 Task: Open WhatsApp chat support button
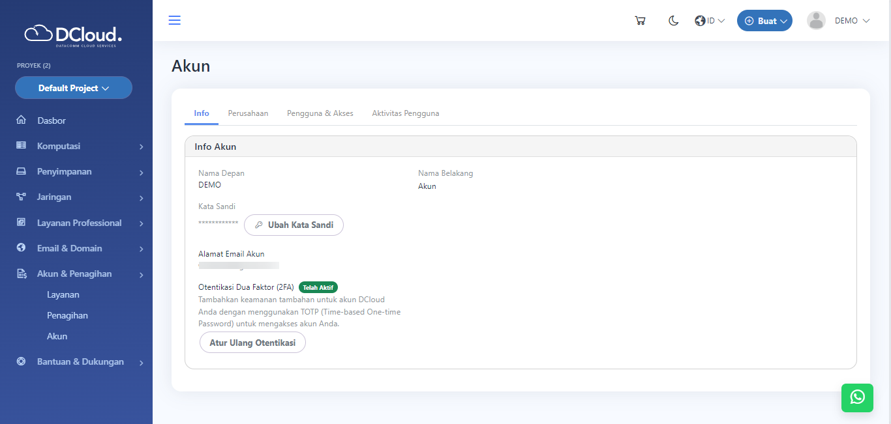tap(857, 397)
